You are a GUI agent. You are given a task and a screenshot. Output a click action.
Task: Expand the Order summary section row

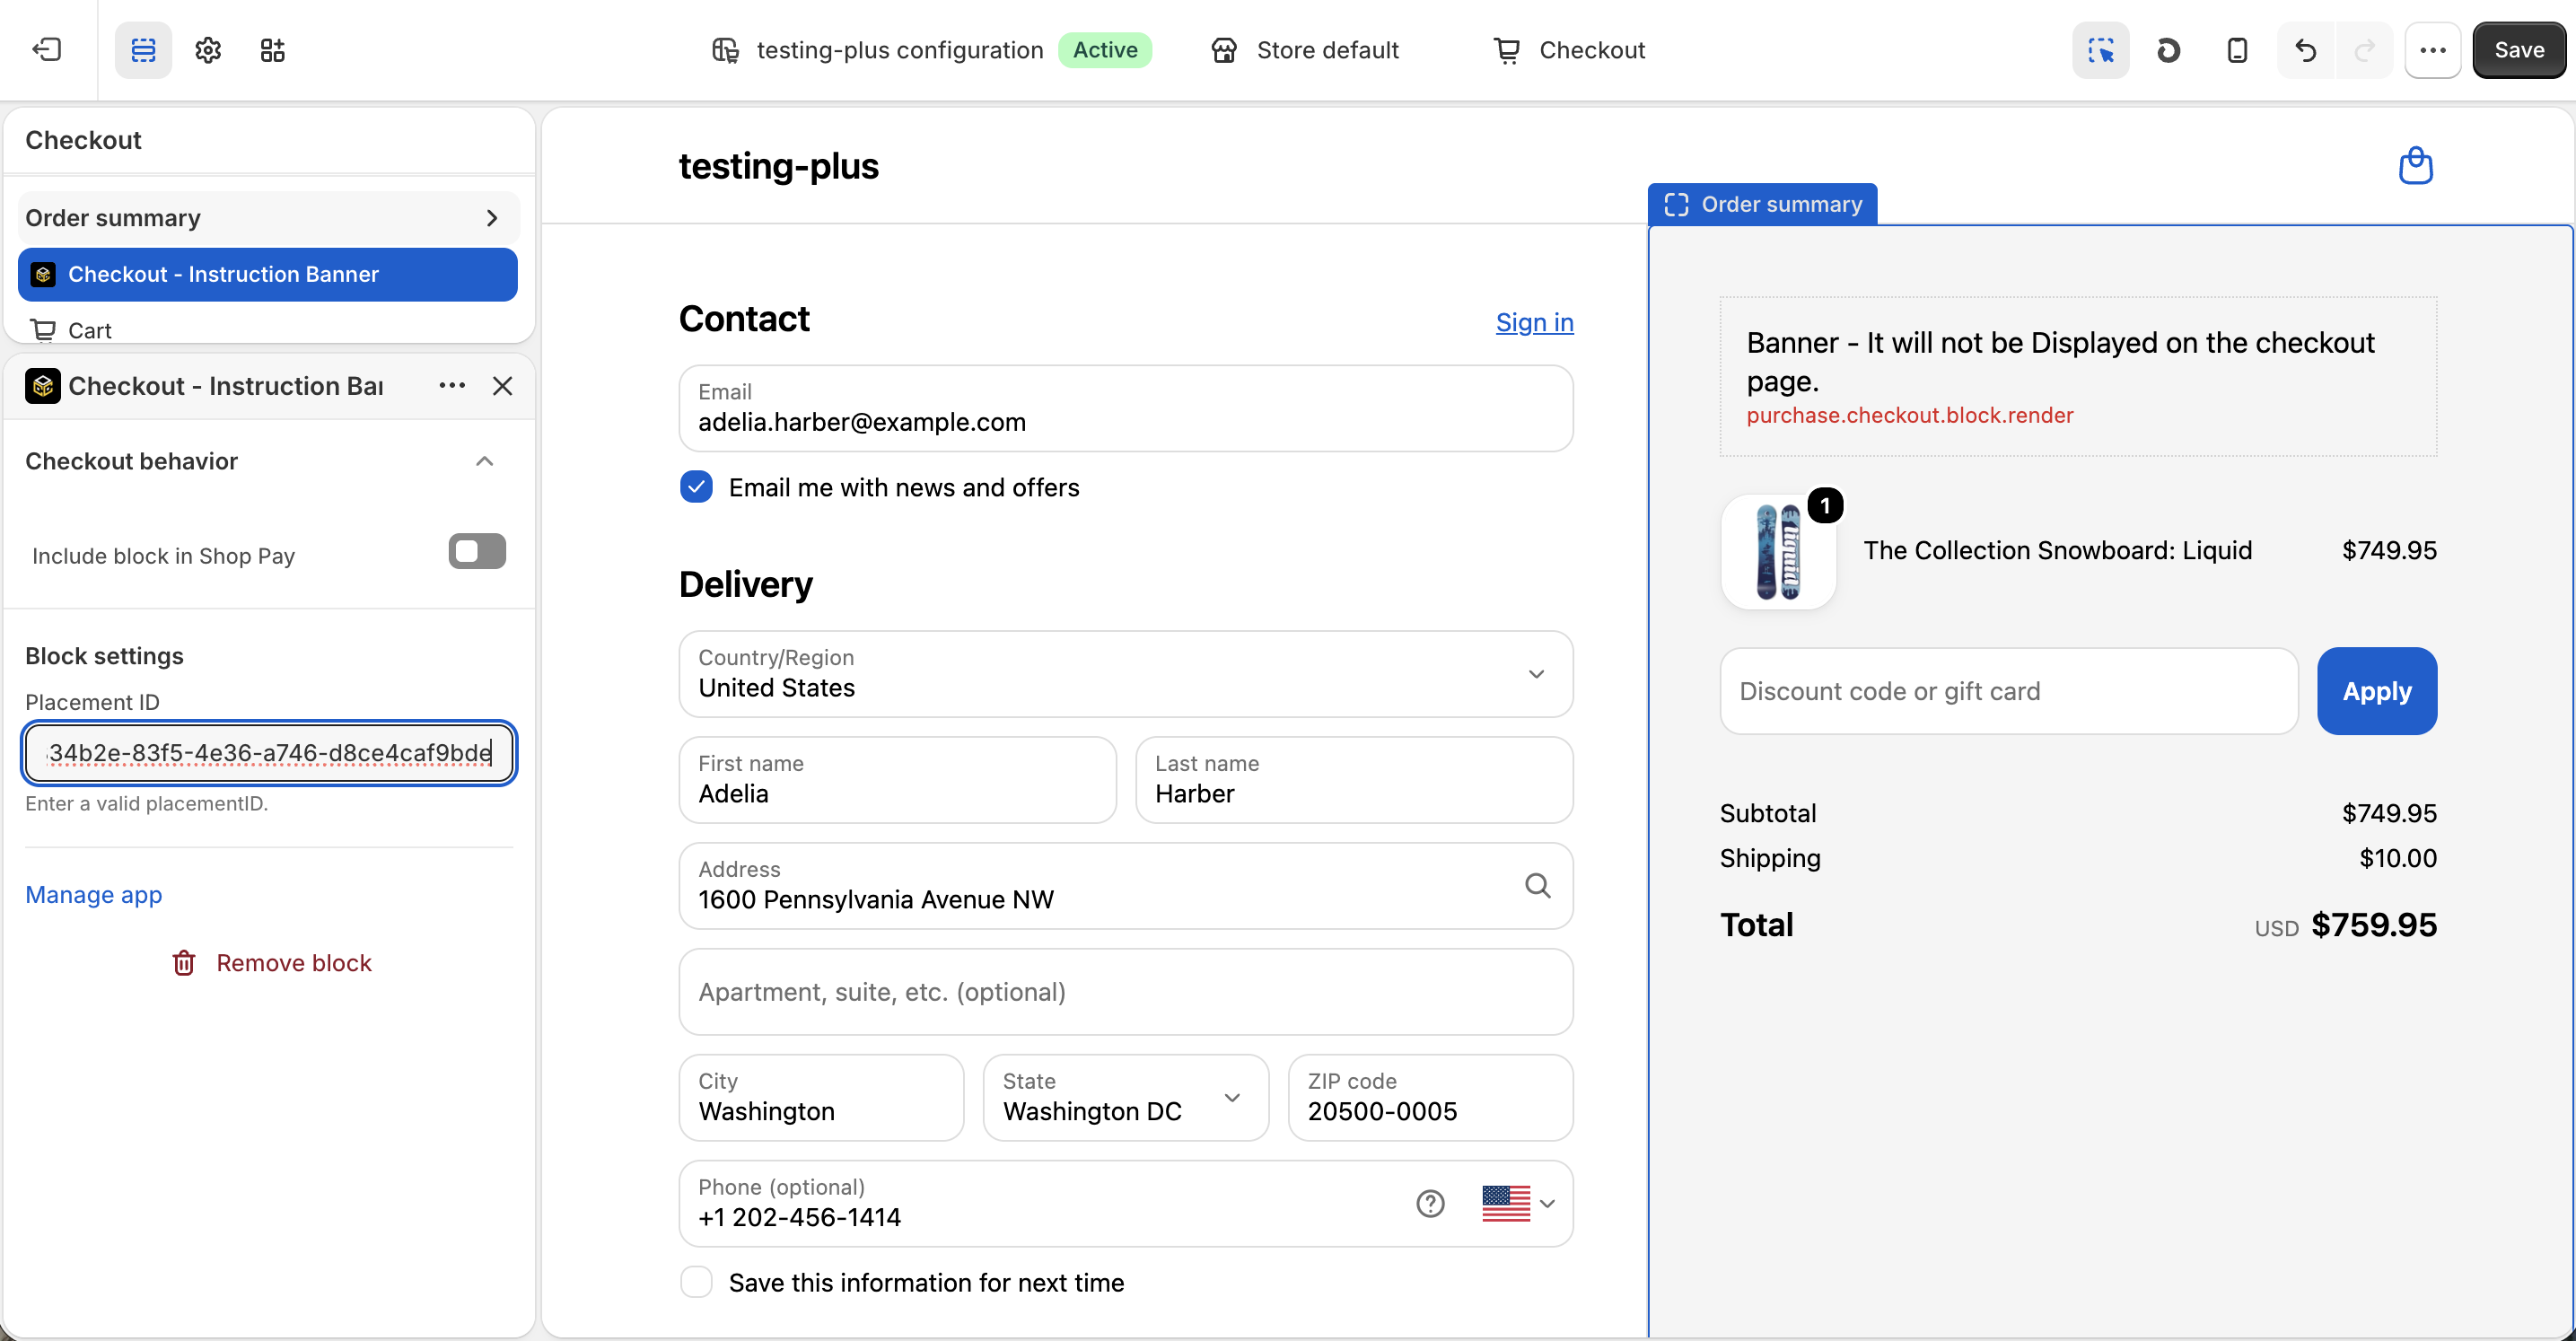(268, 218)
